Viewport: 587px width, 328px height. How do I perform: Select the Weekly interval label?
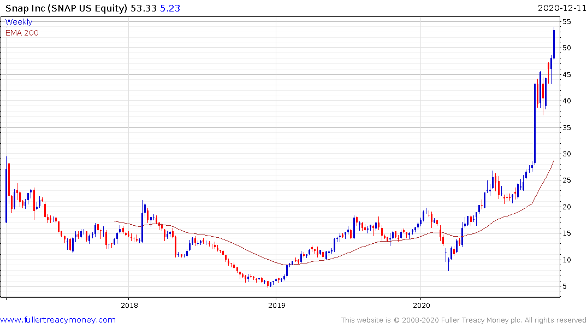tap(19, 22)
